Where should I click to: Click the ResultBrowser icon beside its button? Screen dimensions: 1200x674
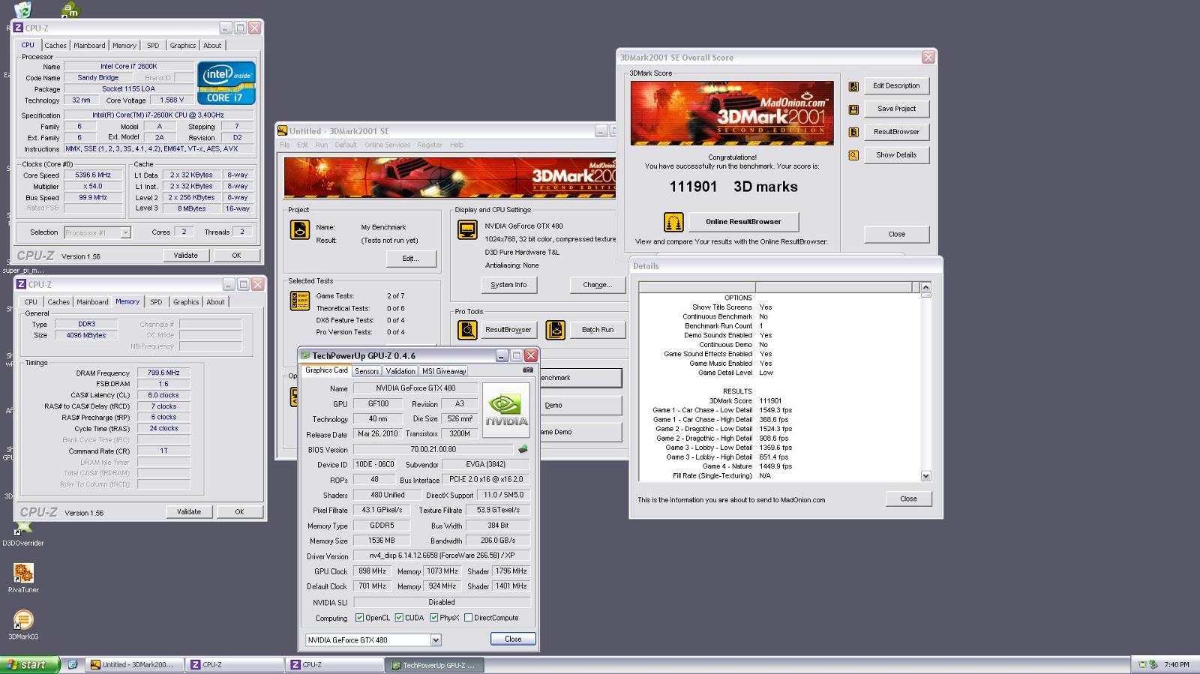pos(853,132)
